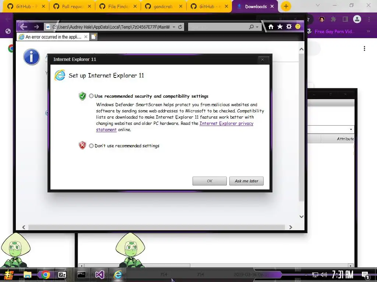Close the Downloads Chrome tab
The height and width of the screenshot is (282, 377).
(272, 7)
